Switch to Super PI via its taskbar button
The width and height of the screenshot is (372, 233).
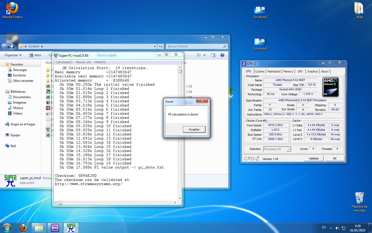(x=71, y=228)
